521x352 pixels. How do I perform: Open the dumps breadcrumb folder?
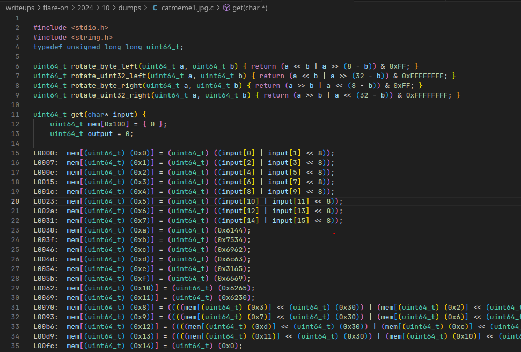tap(130, 8)
